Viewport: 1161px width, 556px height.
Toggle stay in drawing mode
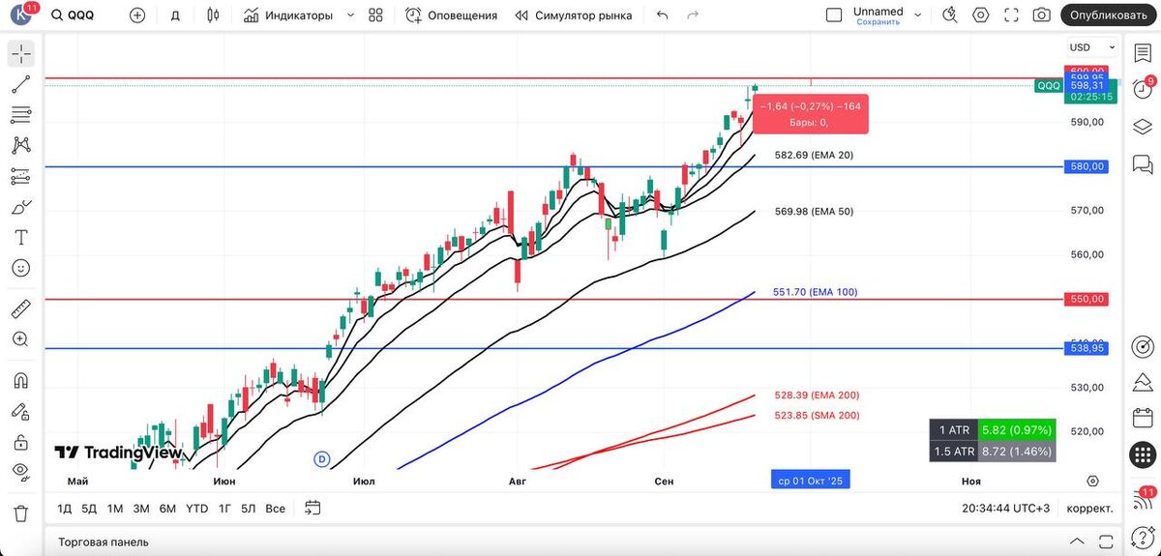(20, 411)
